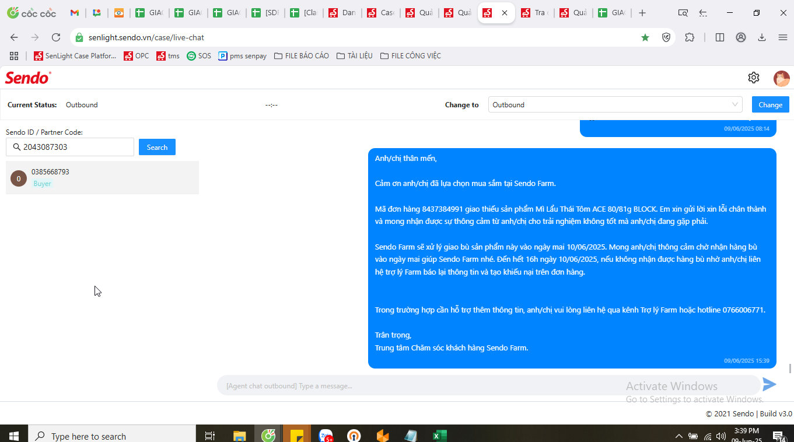Open Windows Start menu
Viewport: 794px width, 442px height.
click(14, 436)
